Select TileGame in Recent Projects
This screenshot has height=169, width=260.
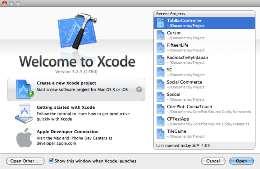(204, 134)
